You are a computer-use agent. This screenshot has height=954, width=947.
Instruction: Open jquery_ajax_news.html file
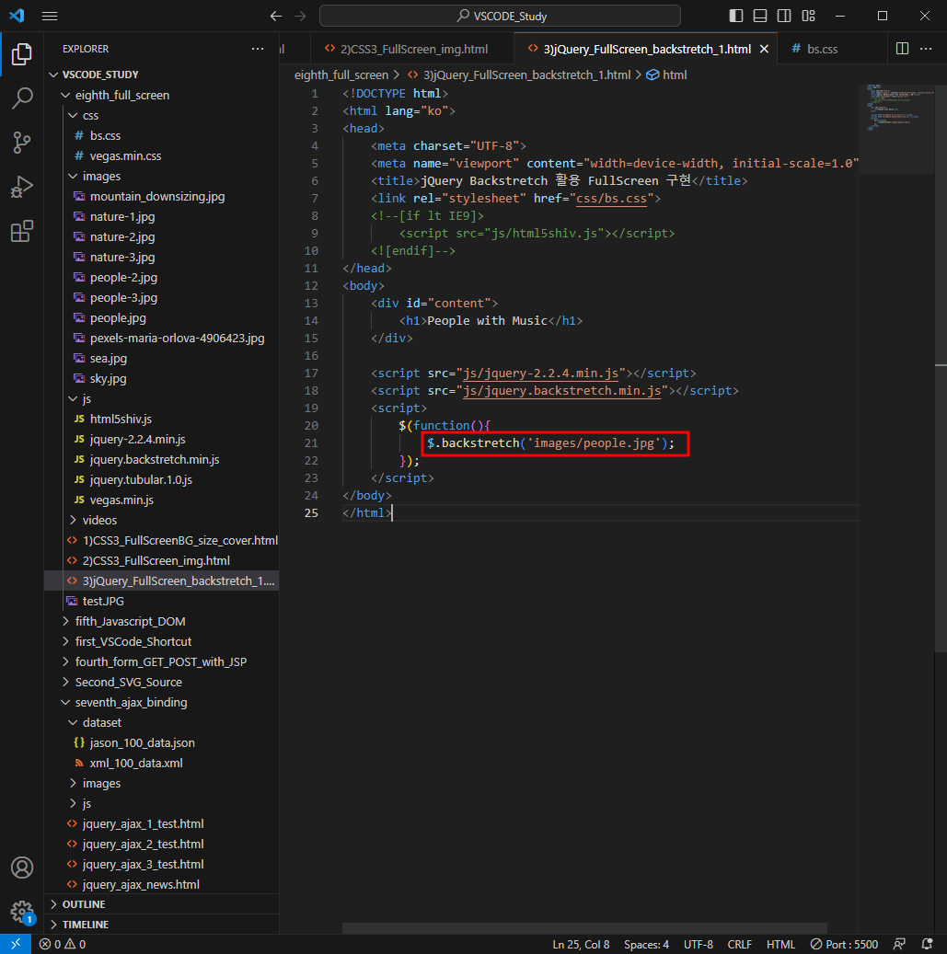click(162, 885)
